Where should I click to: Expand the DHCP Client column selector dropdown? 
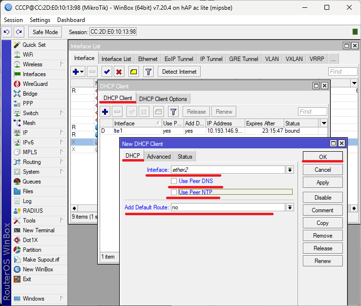[x=323, y=123]
